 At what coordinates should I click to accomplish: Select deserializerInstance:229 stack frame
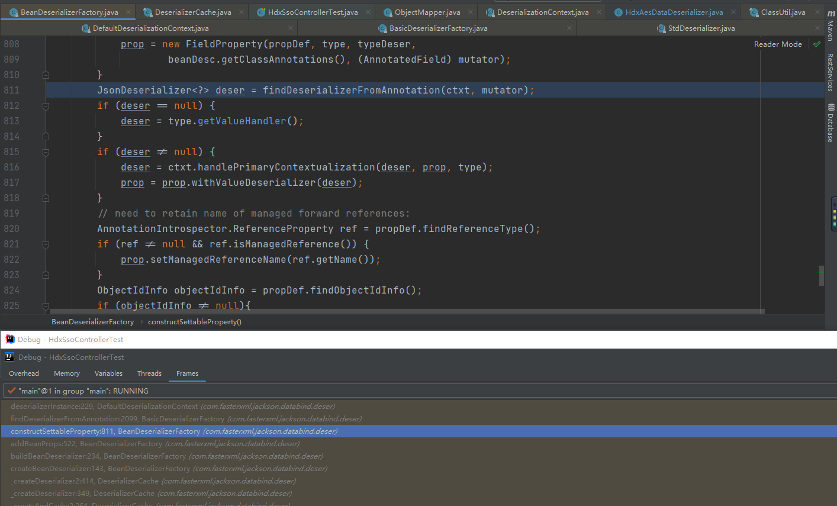(418, 406)
